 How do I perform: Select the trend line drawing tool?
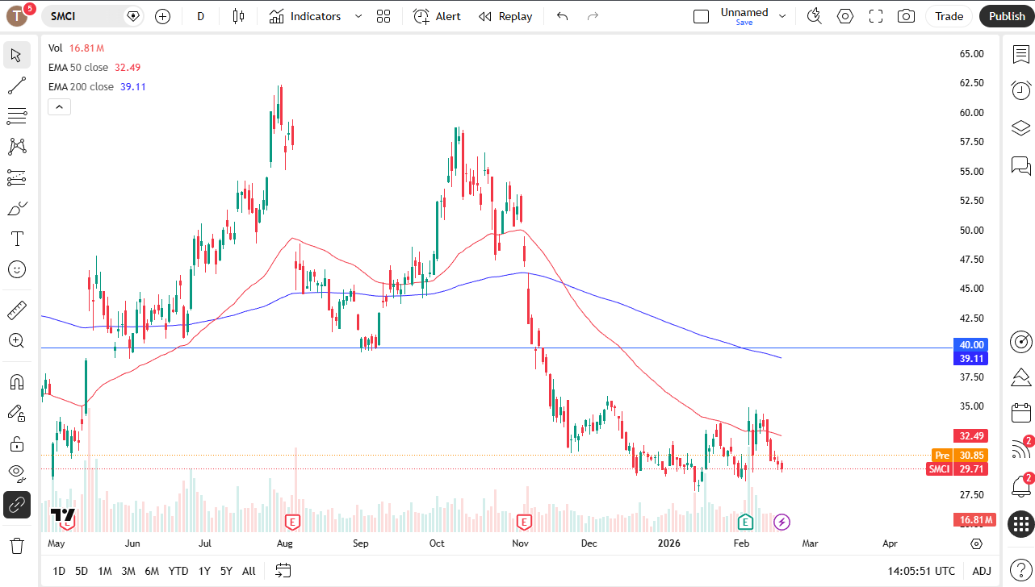click(x=17, y=85)
